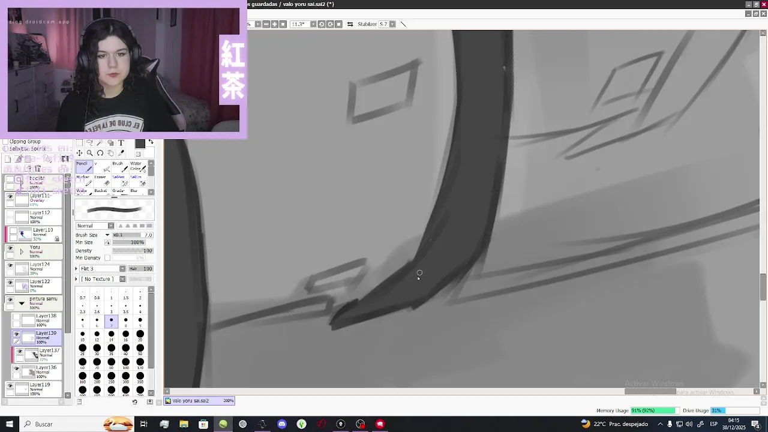Choose the Pencil brush tool
Screen dimensions: 768x432
(x=84, y=167)
